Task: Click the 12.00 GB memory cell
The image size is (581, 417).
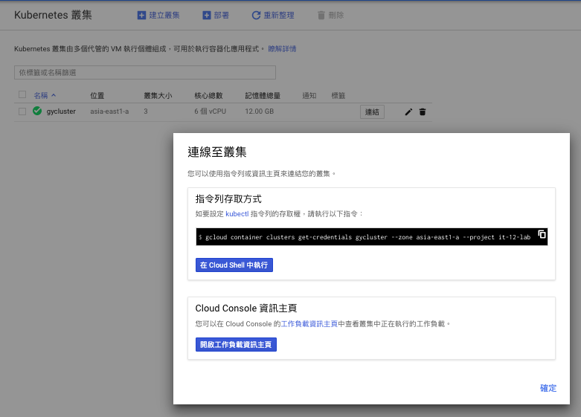Action: pyautogui.click(x=260, y=111)
